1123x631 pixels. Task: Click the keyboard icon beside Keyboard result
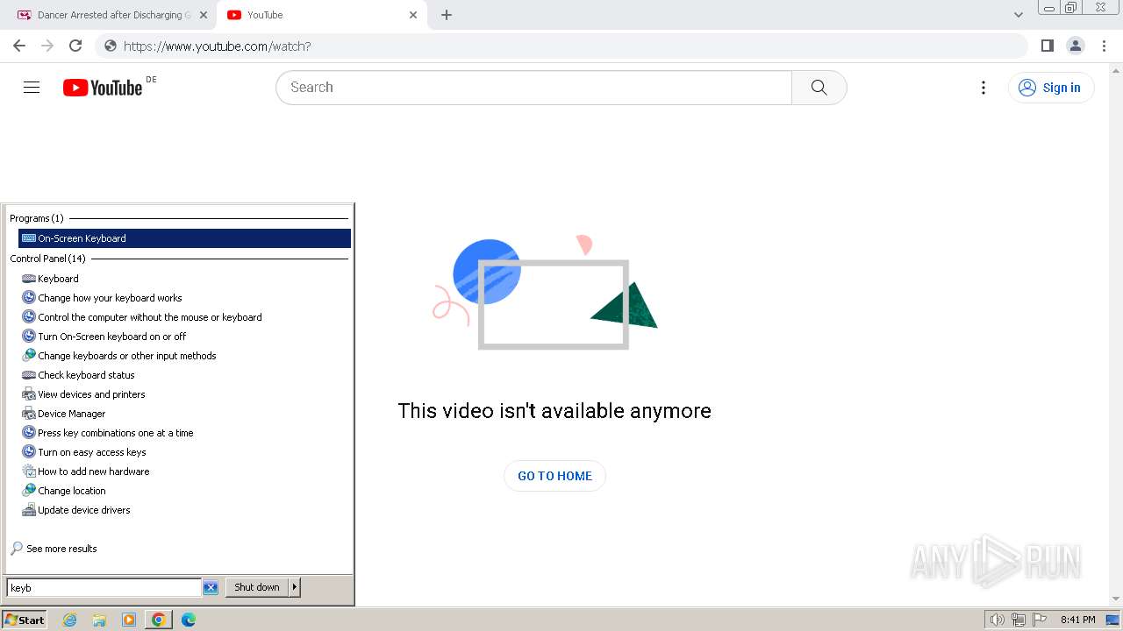pos(29,279)
